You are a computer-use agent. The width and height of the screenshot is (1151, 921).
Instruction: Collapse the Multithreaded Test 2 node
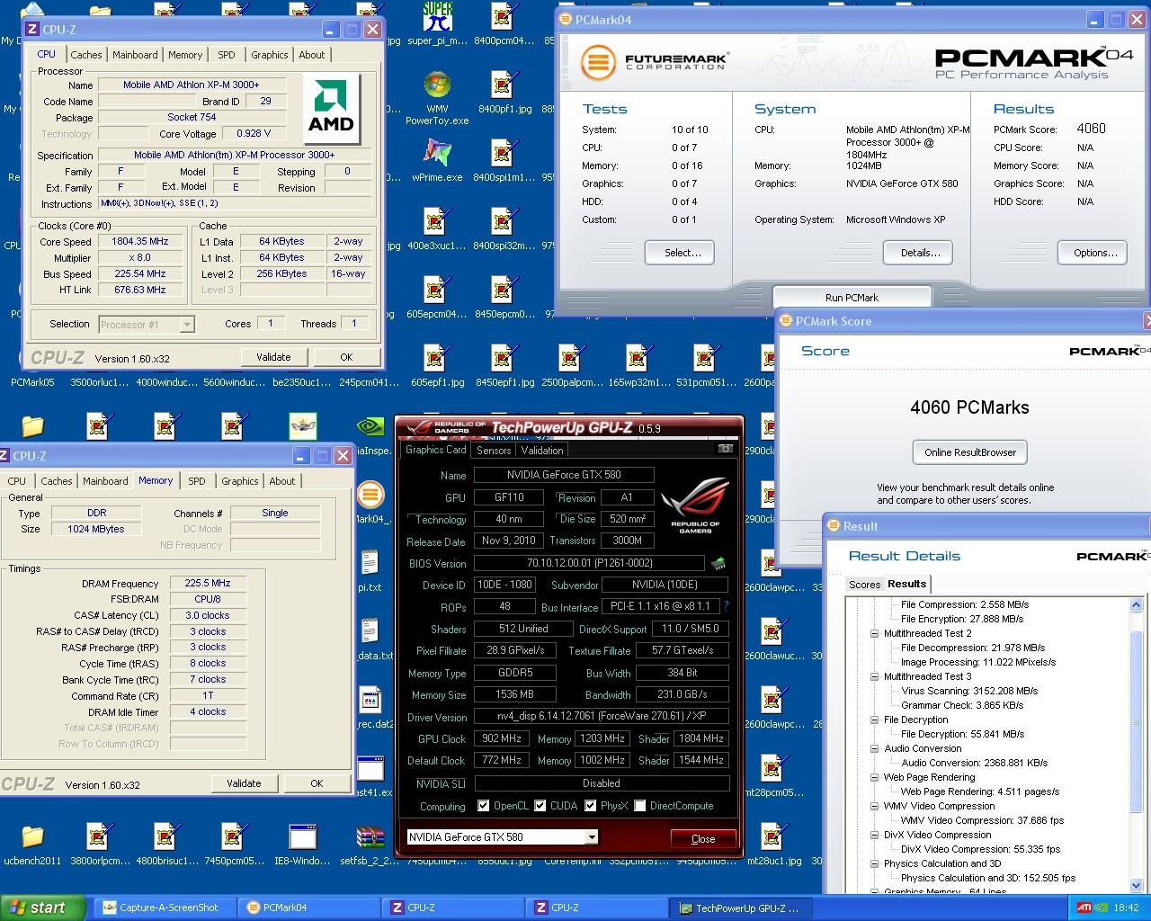pos(874,633)
